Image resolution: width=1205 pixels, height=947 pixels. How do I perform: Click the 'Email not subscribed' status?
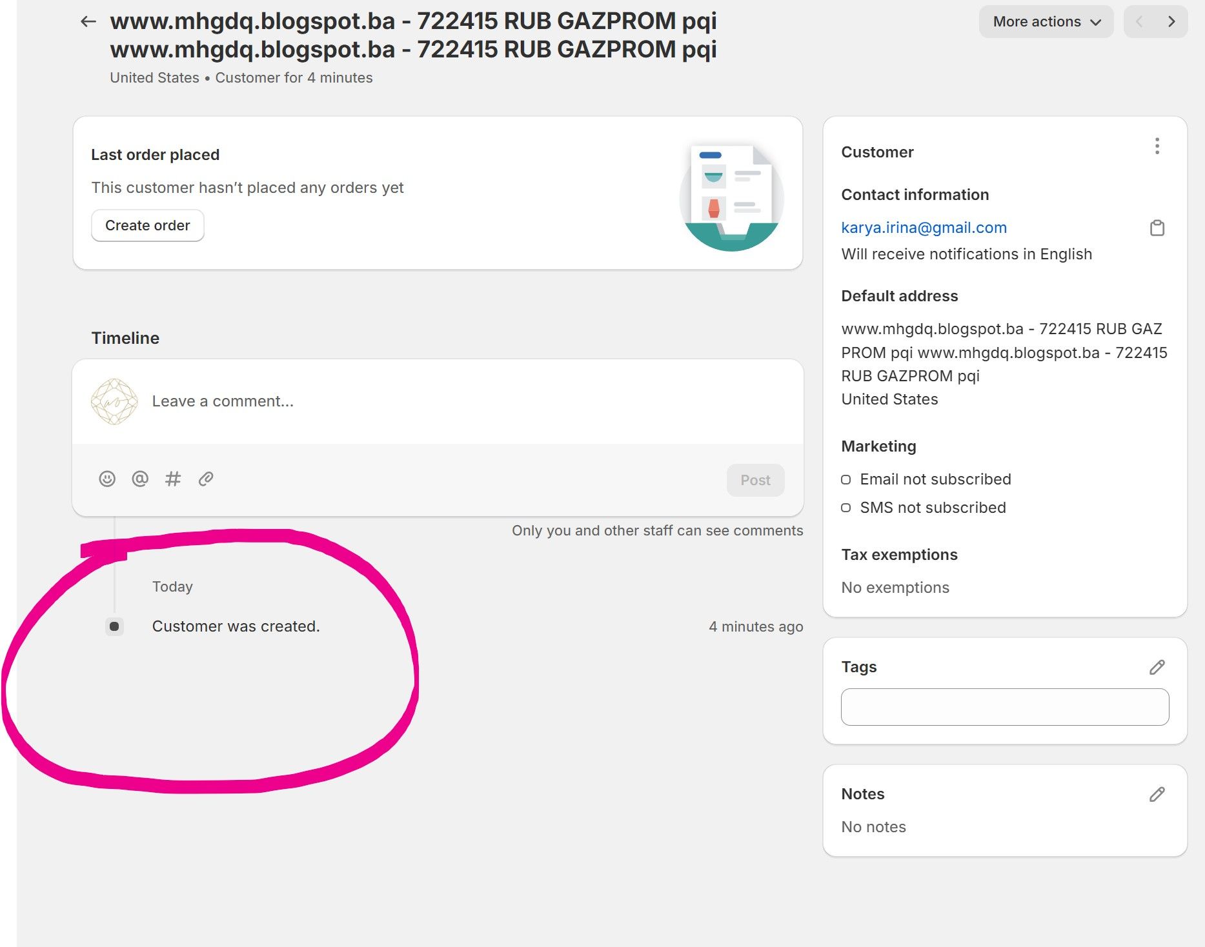pyautogui.click(x=935, y=479)
